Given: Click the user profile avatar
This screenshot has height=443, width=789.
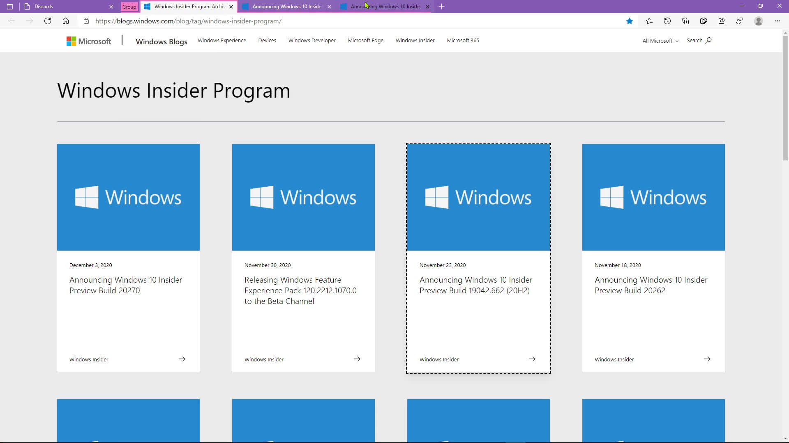Looking at the screenshot, I should [x=758, y=21].
